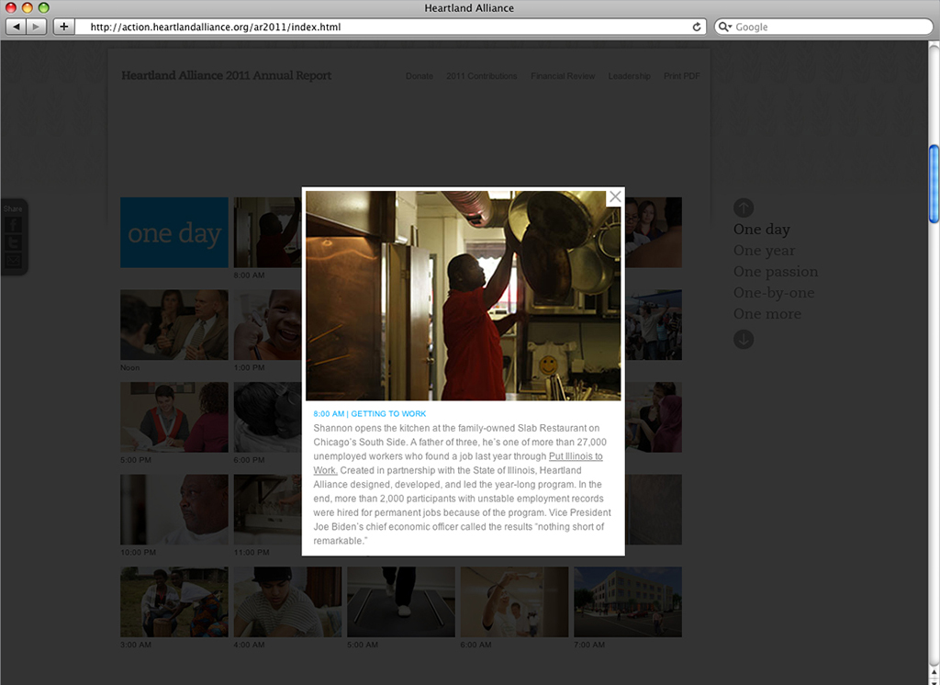Screen dimensions: 940x685
Task: Open Print PDF link
Action: 682,76
